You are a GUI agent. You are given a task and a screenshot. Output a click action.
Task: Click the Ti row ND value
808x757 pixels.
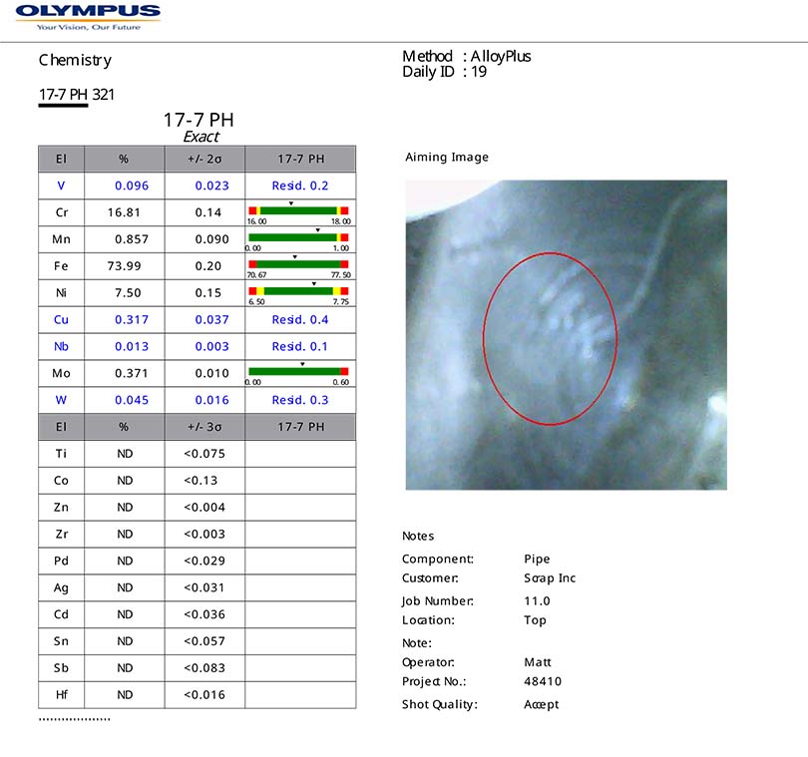pyautogui.click(x=125, y=454)
